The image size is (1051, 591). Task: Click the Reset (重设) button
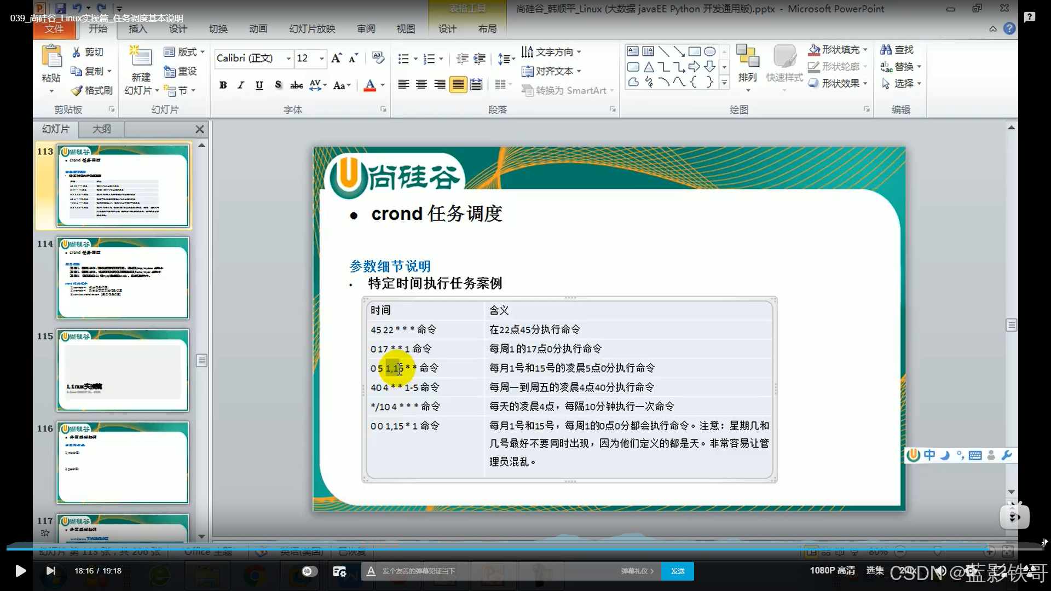181,71
